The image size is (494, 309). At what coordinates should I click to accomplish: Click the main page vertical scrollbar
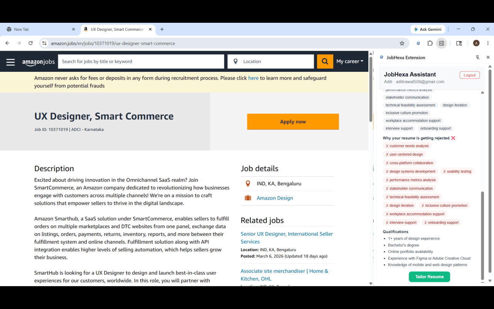click(x=371, y=89)
